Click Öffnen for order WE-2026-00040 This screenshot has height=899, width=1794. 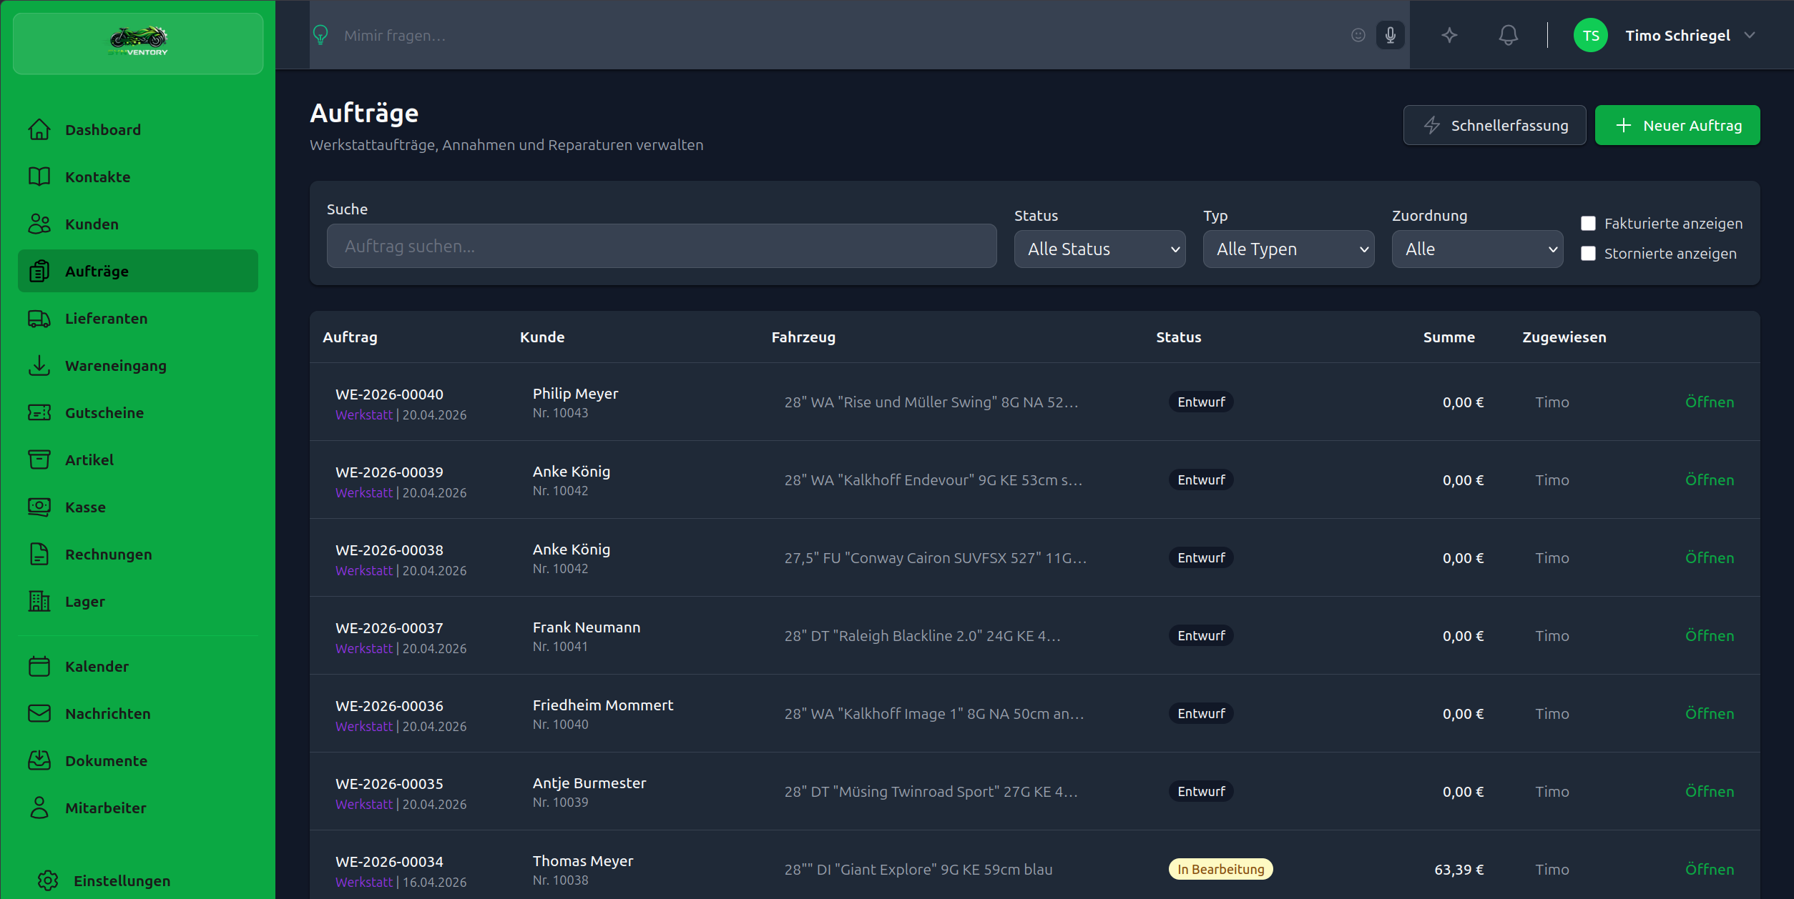pos(1709,402)
